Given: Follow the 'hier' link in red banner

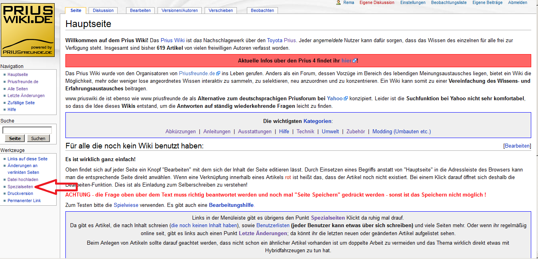Looking at the screenshot, I should tap(346, 61).
